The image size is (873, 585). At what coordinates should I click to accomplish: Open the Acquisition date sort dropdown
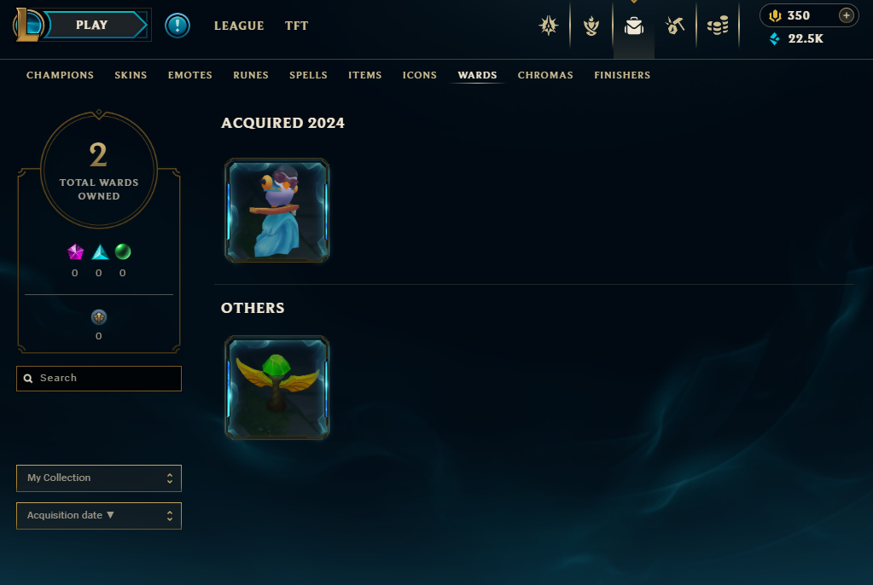(99, 516)
